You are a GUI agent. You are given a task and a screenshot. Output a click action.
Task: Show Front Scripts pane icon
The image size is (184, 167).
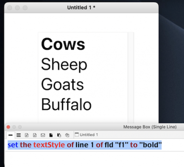[x=51, y=135]
